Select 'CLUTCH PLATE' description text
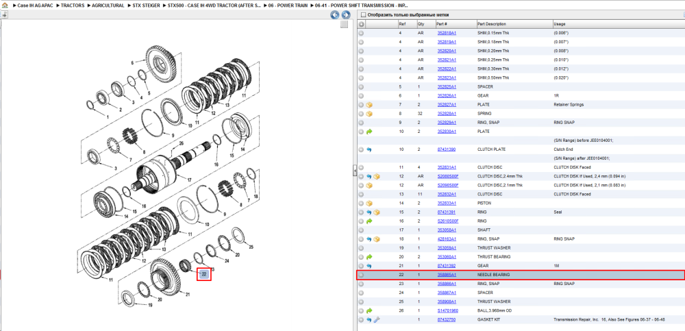Viewport: 685px width, 331px height. tap(491, 149)
